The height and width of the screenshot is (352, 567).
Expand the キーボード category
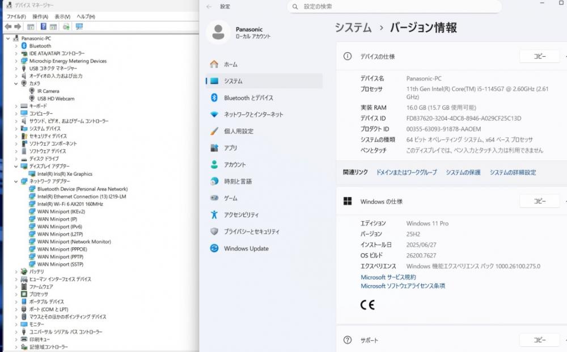tap(16, 106)
